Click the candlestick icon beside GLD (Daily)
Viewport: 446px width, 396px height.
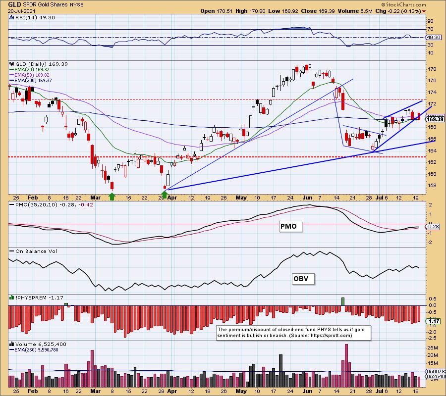pos(12,64)
